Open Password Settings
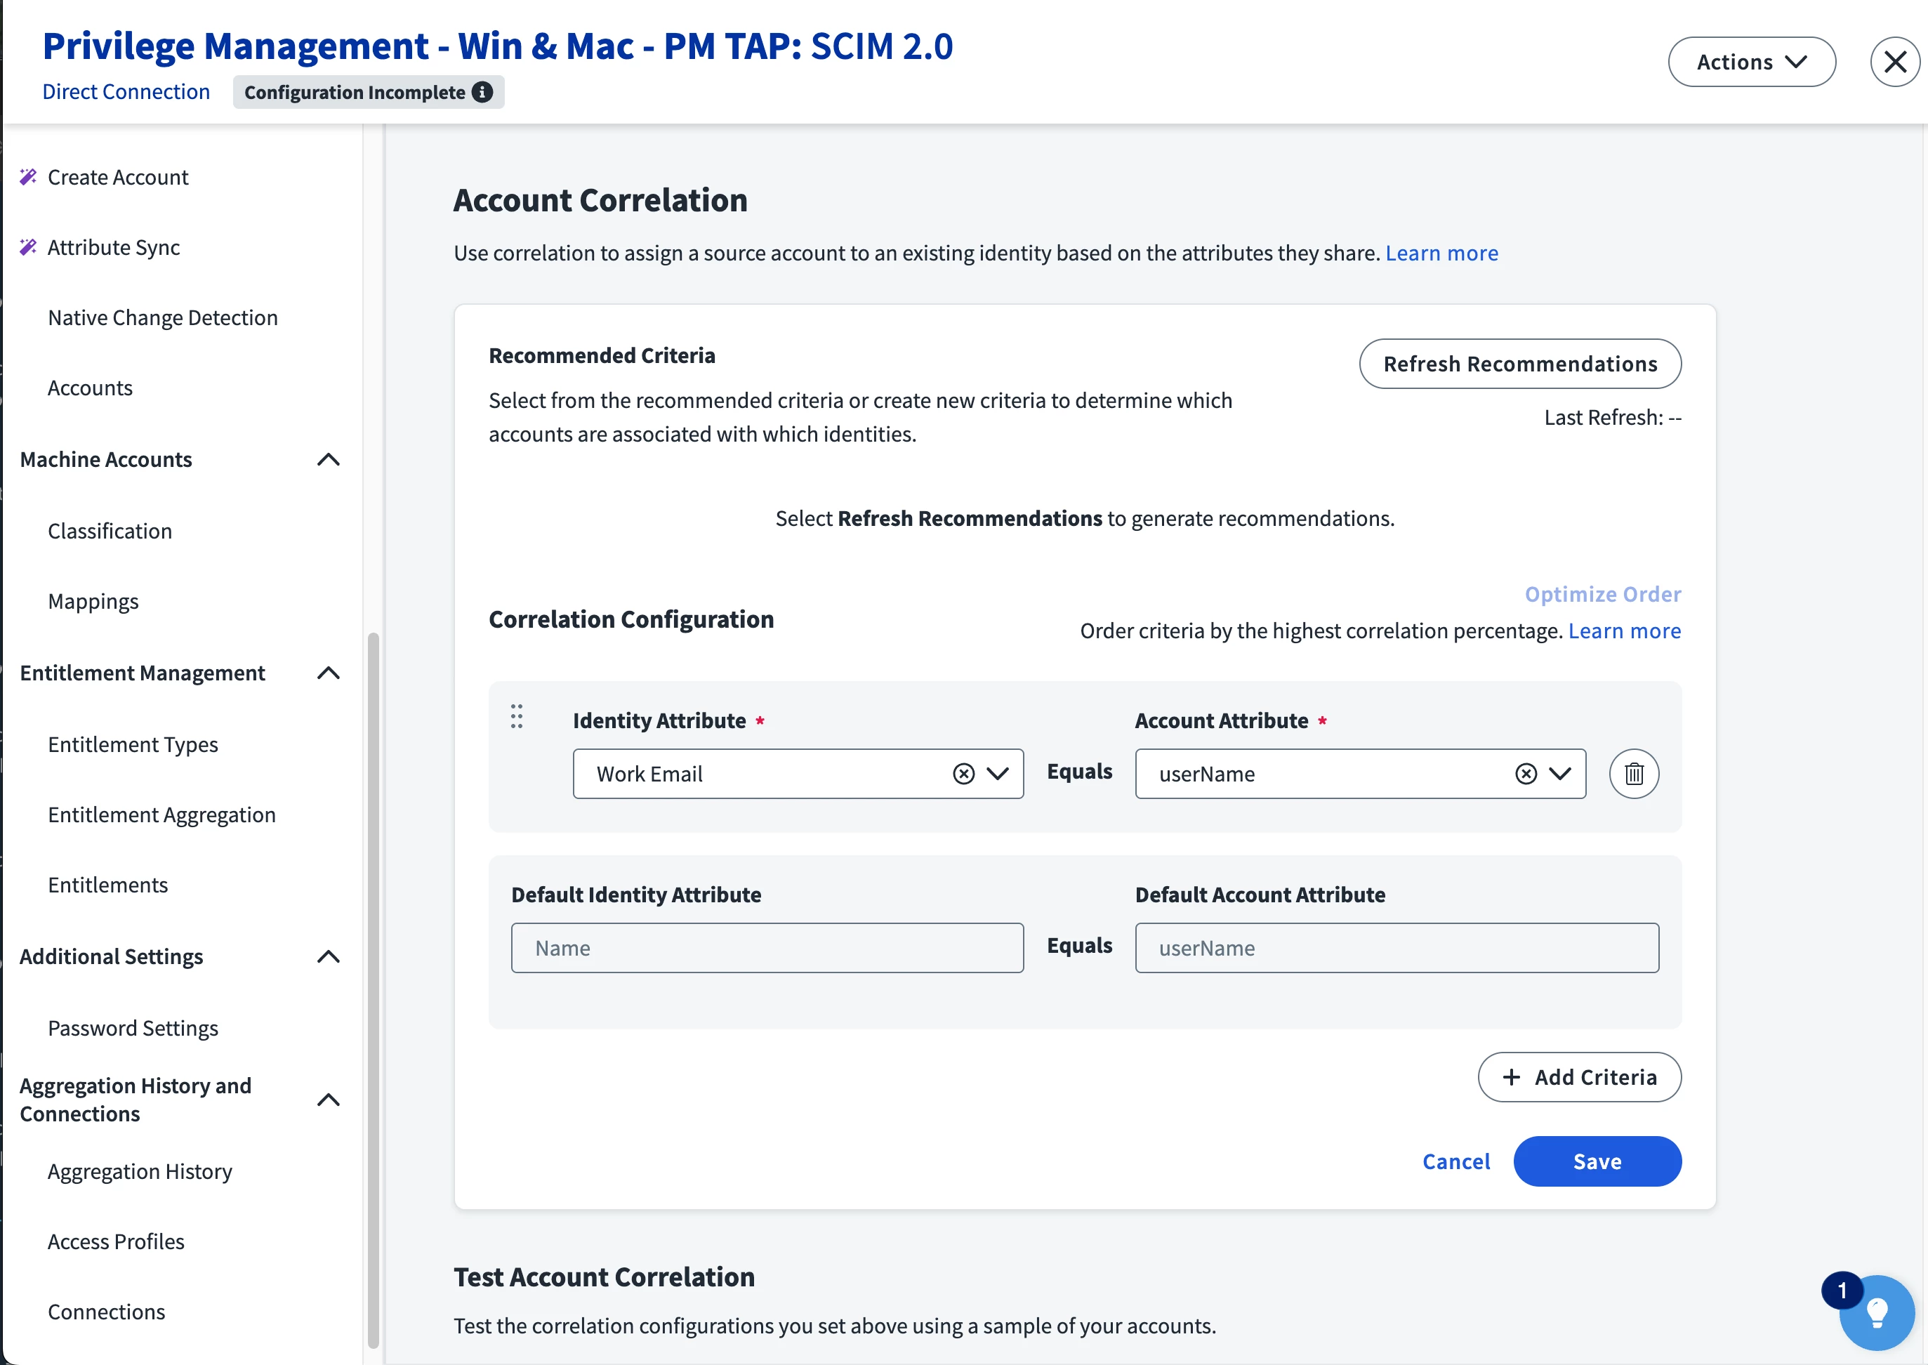 click(133, 1028)
